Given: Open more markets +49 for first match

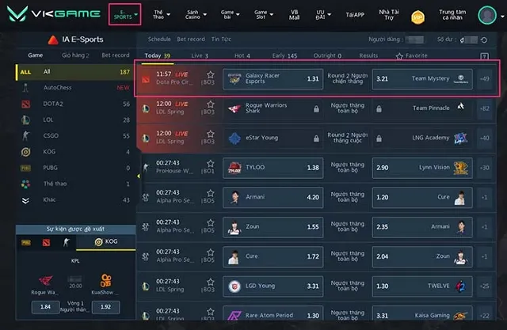Looking at the screenshot, I should 484,78.
